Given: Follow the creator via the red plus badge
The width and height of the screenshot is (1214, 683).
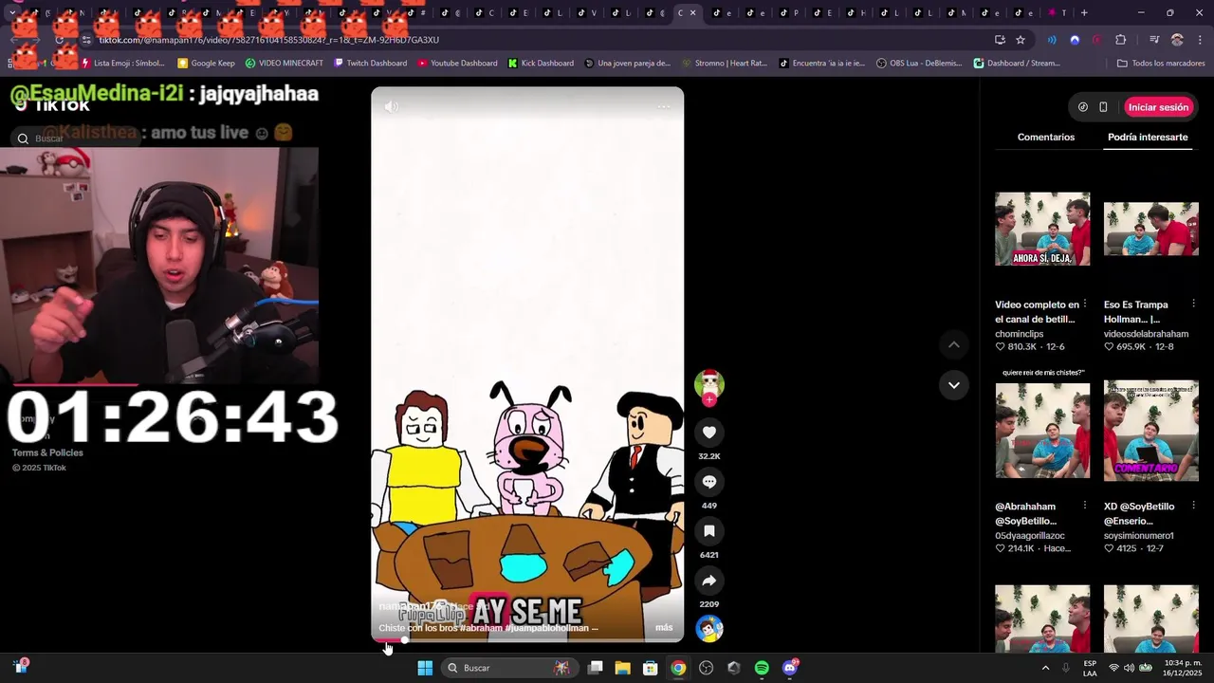Looking at the screenshot, I should pyautogui.click(x=708, y=400).
